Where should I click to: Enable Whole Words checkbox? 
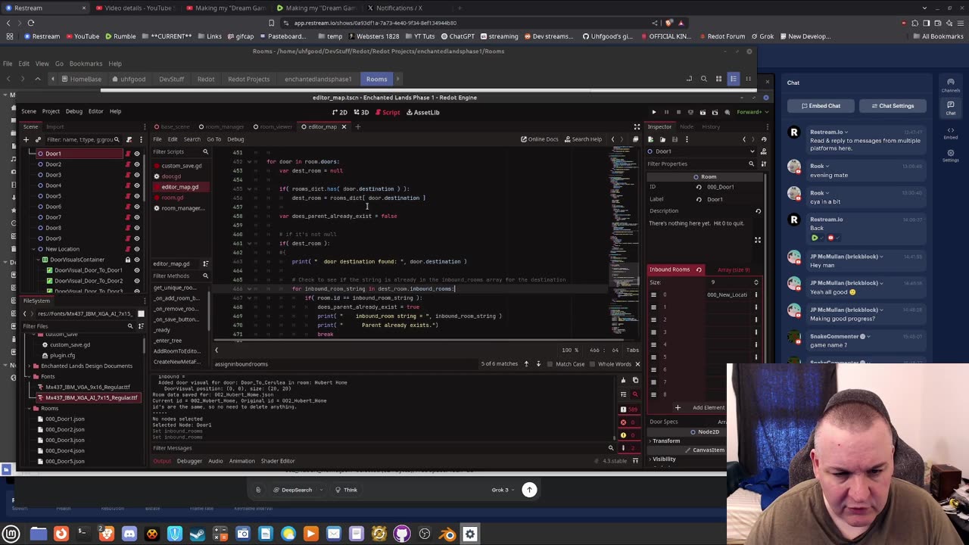593,364
